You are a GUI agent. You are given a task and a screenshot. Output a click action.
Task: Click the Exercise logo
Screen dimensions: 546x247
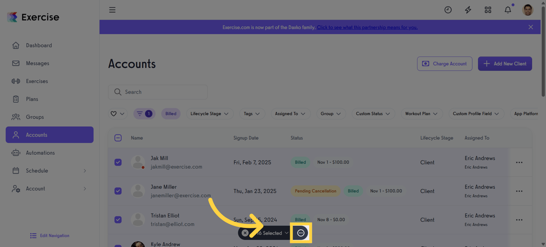pyautogui.click(x=33, y=17)
